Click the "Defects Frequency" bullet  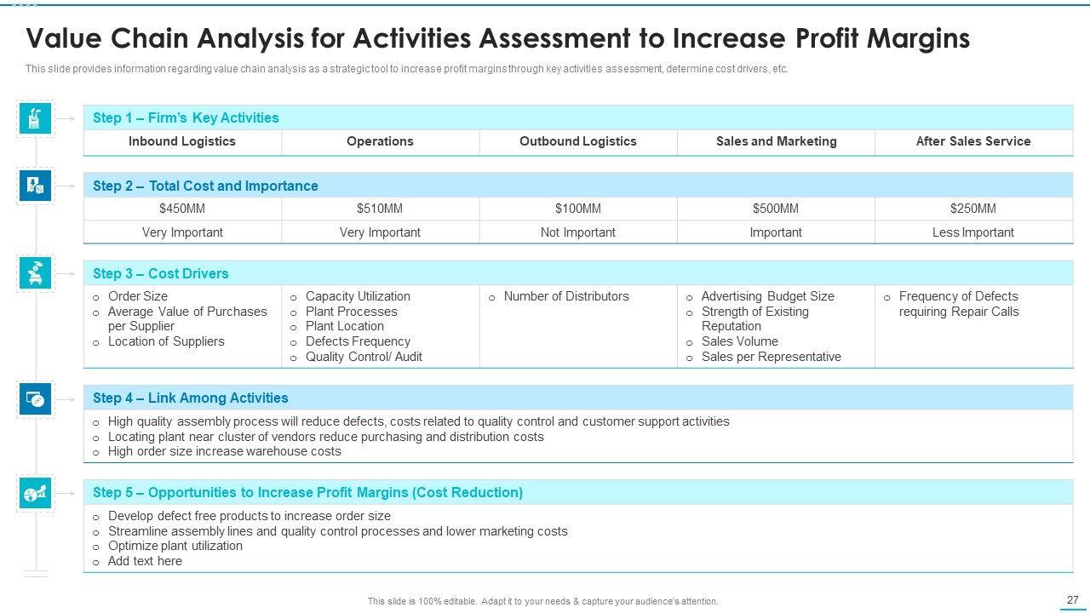(358, 341)
